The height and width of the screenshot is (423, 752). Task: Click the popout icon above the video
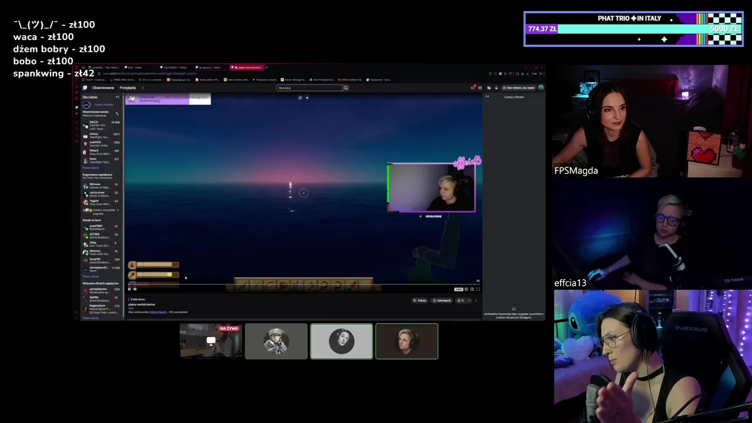tap(300, 98)
